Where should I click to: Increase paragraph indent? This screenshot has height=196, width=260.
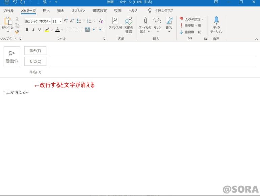click(101, 30)
